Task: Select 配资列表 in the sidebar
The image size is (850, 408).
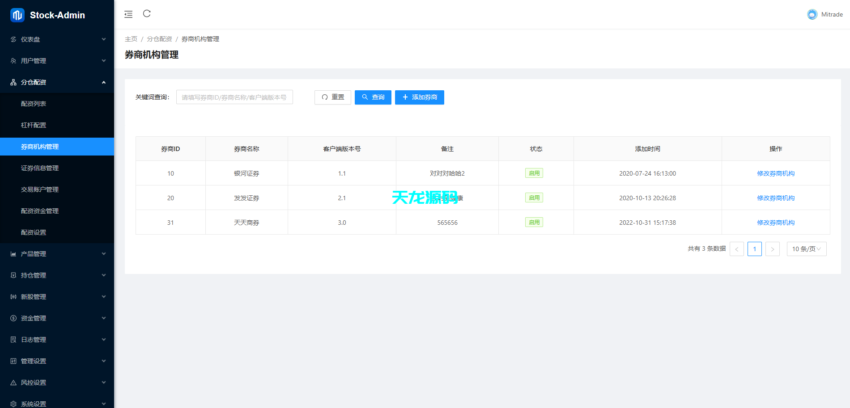Action: click(33, 103)
